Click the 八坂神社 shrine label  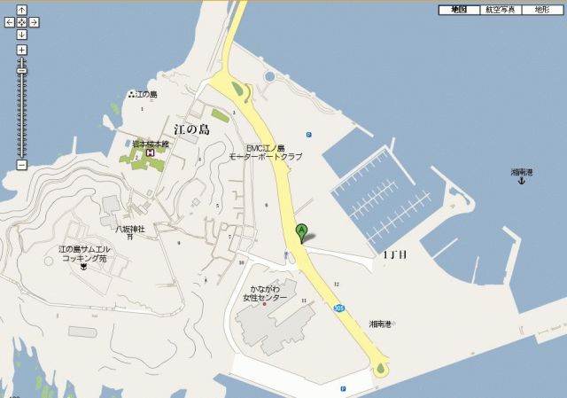(130, 229)
